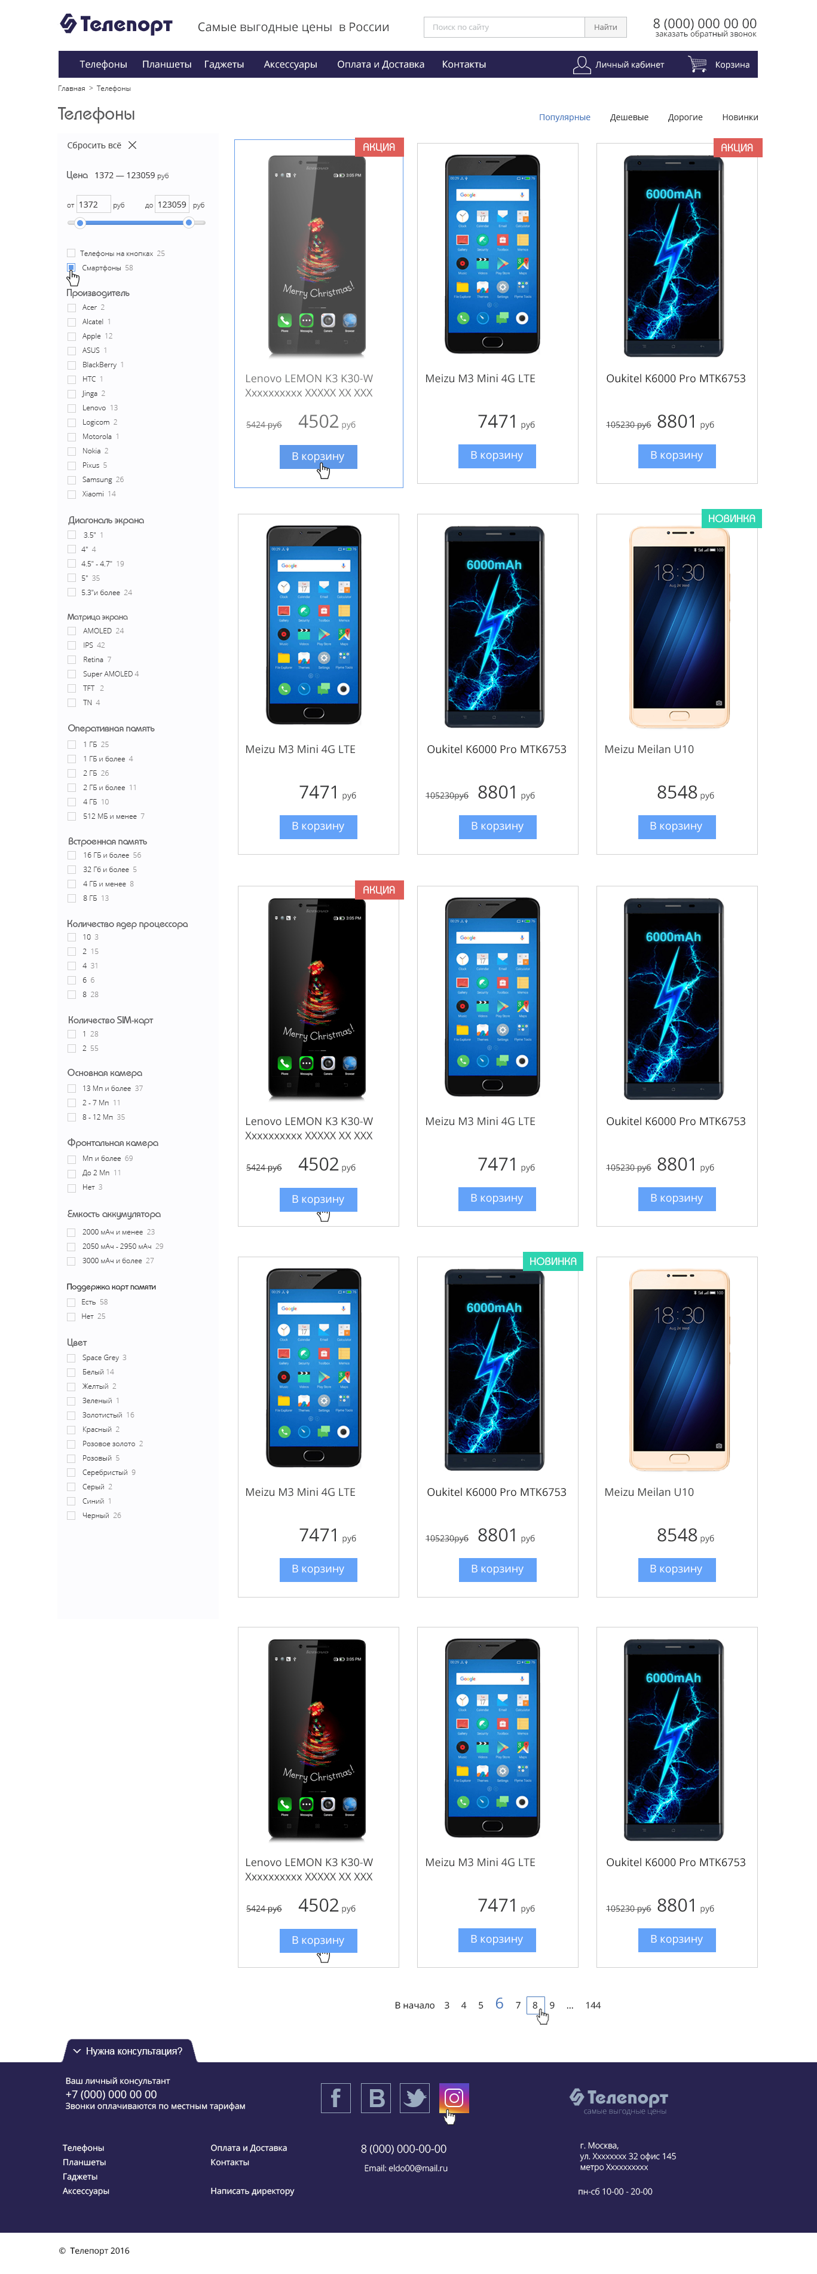Check the Samsung manufacturer checkbox

click(72, 479)
